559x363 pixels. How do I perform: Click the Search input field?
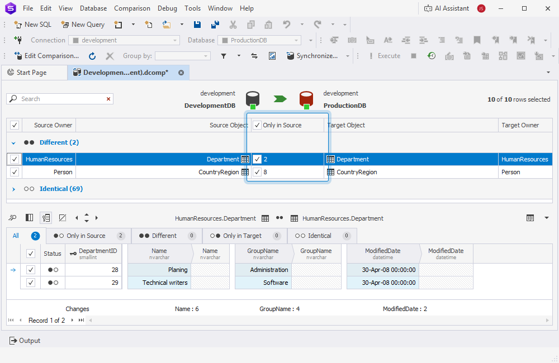click(x=61, y=99)
